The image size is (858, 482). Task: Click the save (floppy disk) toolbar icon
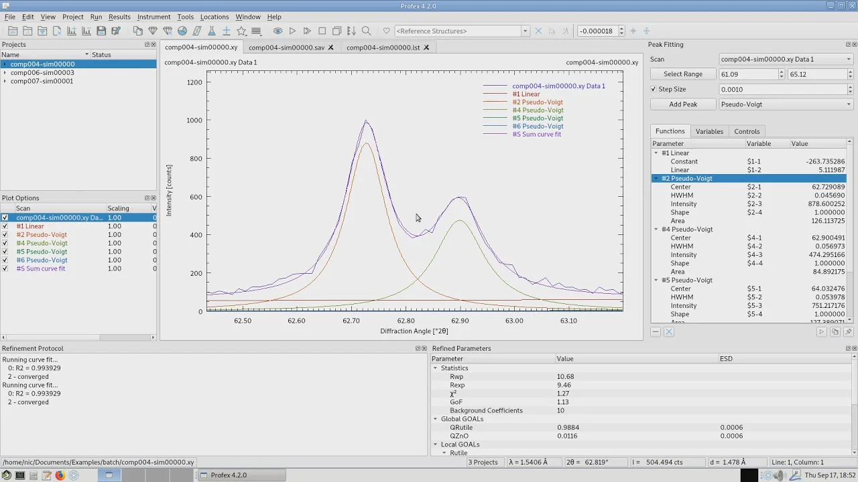(x=101, y=31)
